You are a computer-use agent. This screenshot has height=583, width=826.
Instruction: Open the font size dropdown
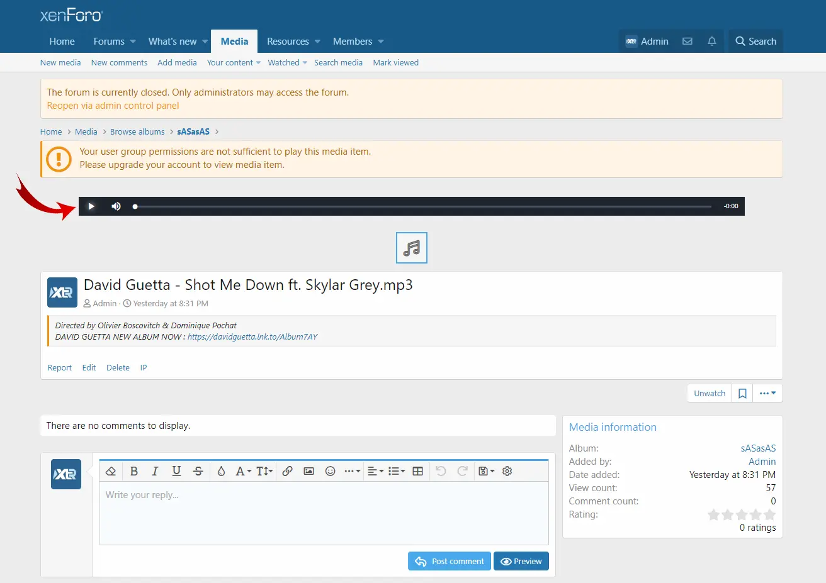pos(264,471)
